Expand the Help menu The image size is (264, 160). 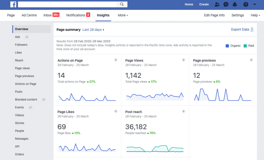tap(255, 15)
